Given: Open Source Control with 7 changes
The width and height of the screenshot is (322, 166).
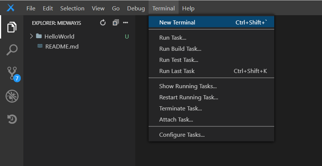Looking at the screenshot, I should [x=12, y=73].
